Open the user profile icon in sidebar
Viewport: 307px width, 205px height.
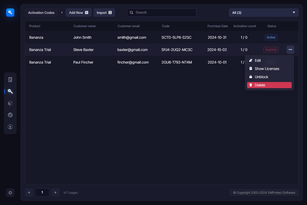[10, 127]
